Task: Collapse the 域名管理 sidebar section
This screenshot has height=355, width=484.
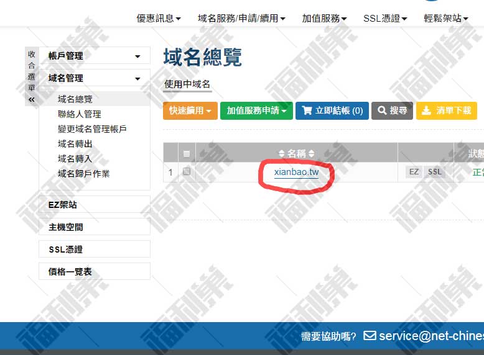Action: pos(95,78)
